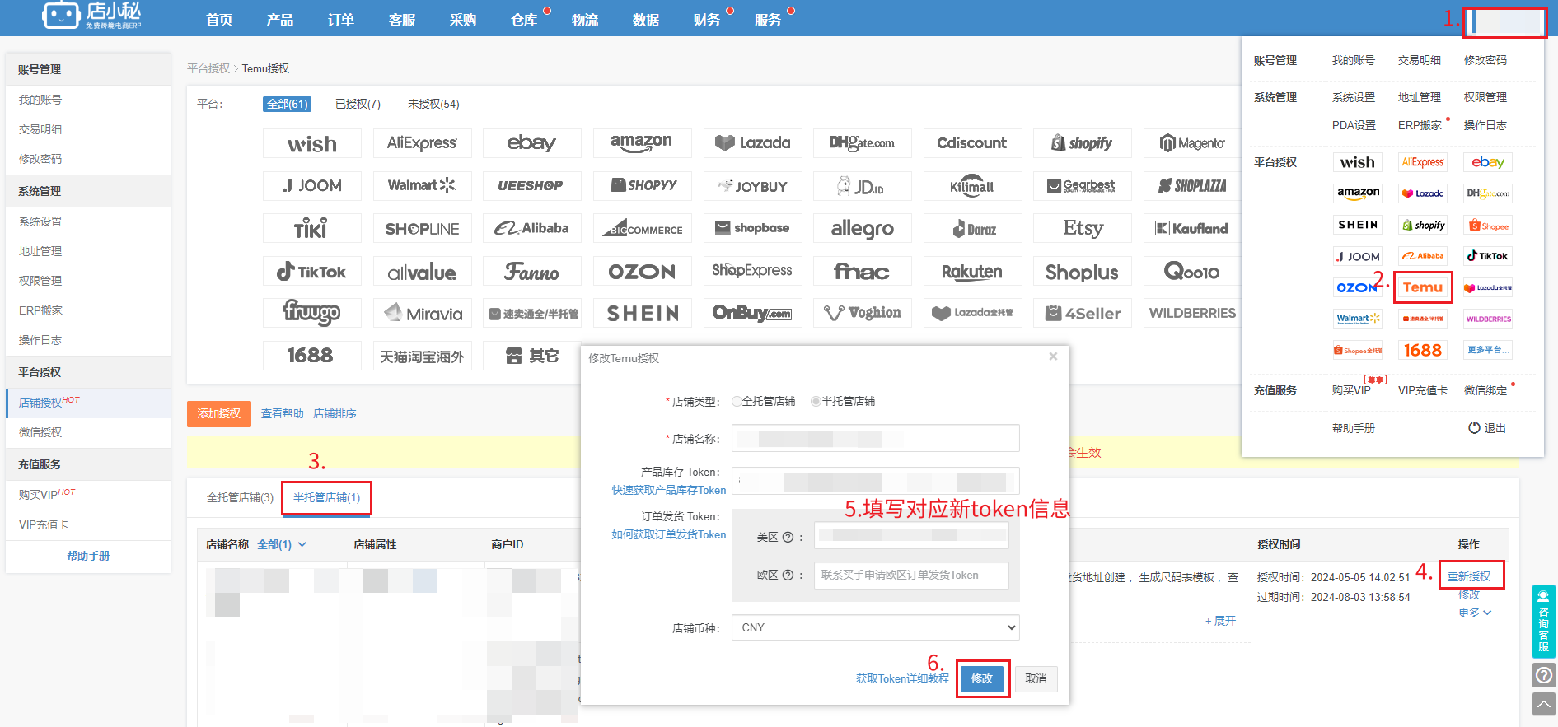Expand the row with + 展开
This screenshot has width=1558, height=727.
pos(1220,621)
